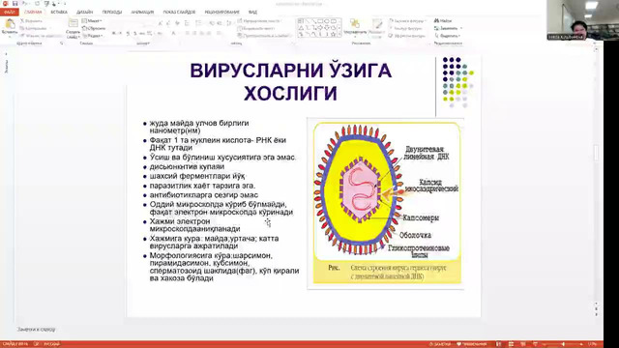Toggle Italic formatting in Font group
The image size is (619, 348).
pyautogui.click(x=120, y=34)
